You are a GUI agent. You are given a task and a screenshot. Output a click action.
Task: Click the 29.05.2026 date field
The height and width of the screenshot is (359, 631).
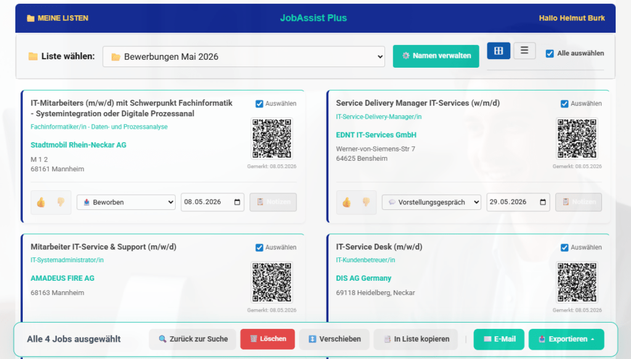(x=518, y=202)
